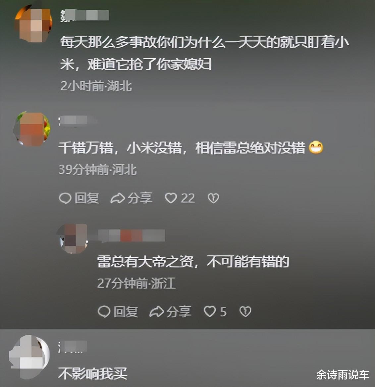Image resolution: width=375 pixels, height=387 pixels.
Task: Dislike the 千错万错 comment using broken heart
Action: [213, 198]
